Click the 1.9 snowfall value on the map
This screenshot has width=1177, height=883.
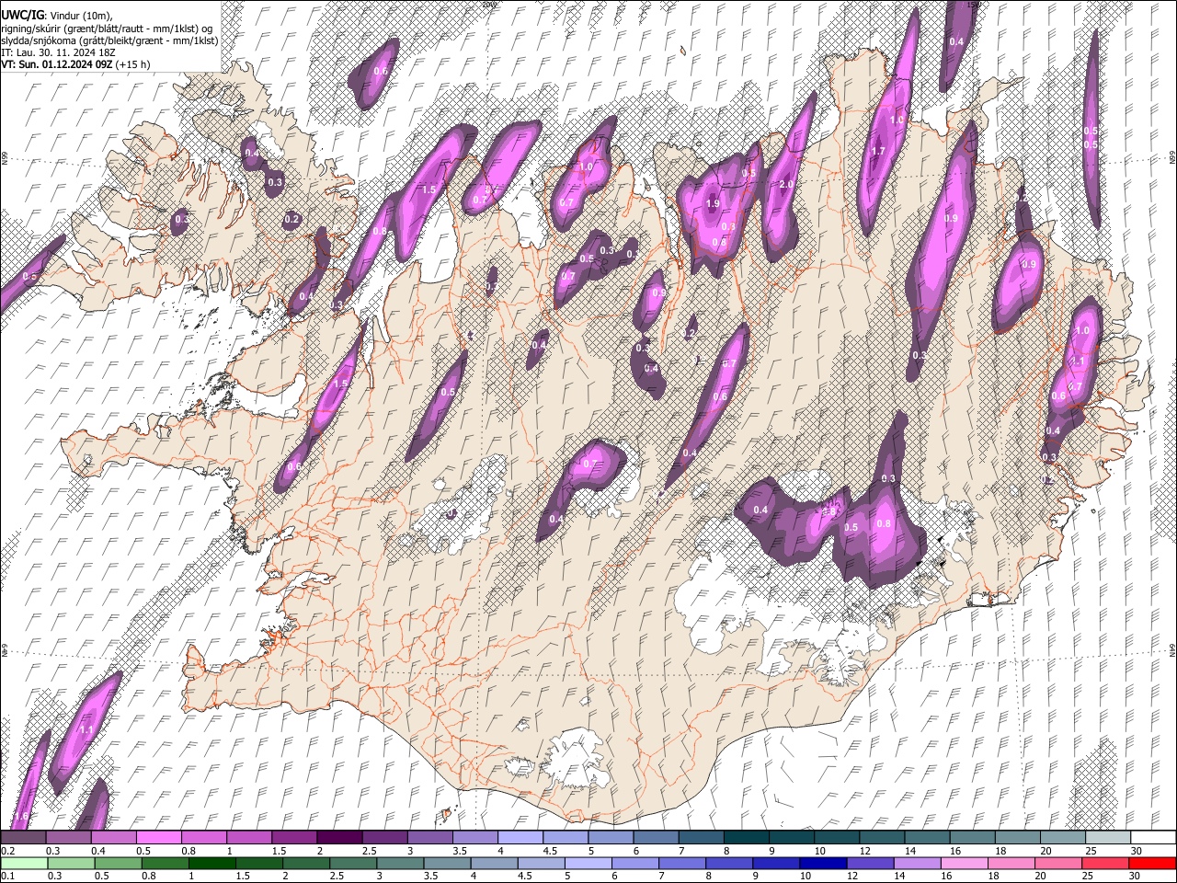[713, 204]
